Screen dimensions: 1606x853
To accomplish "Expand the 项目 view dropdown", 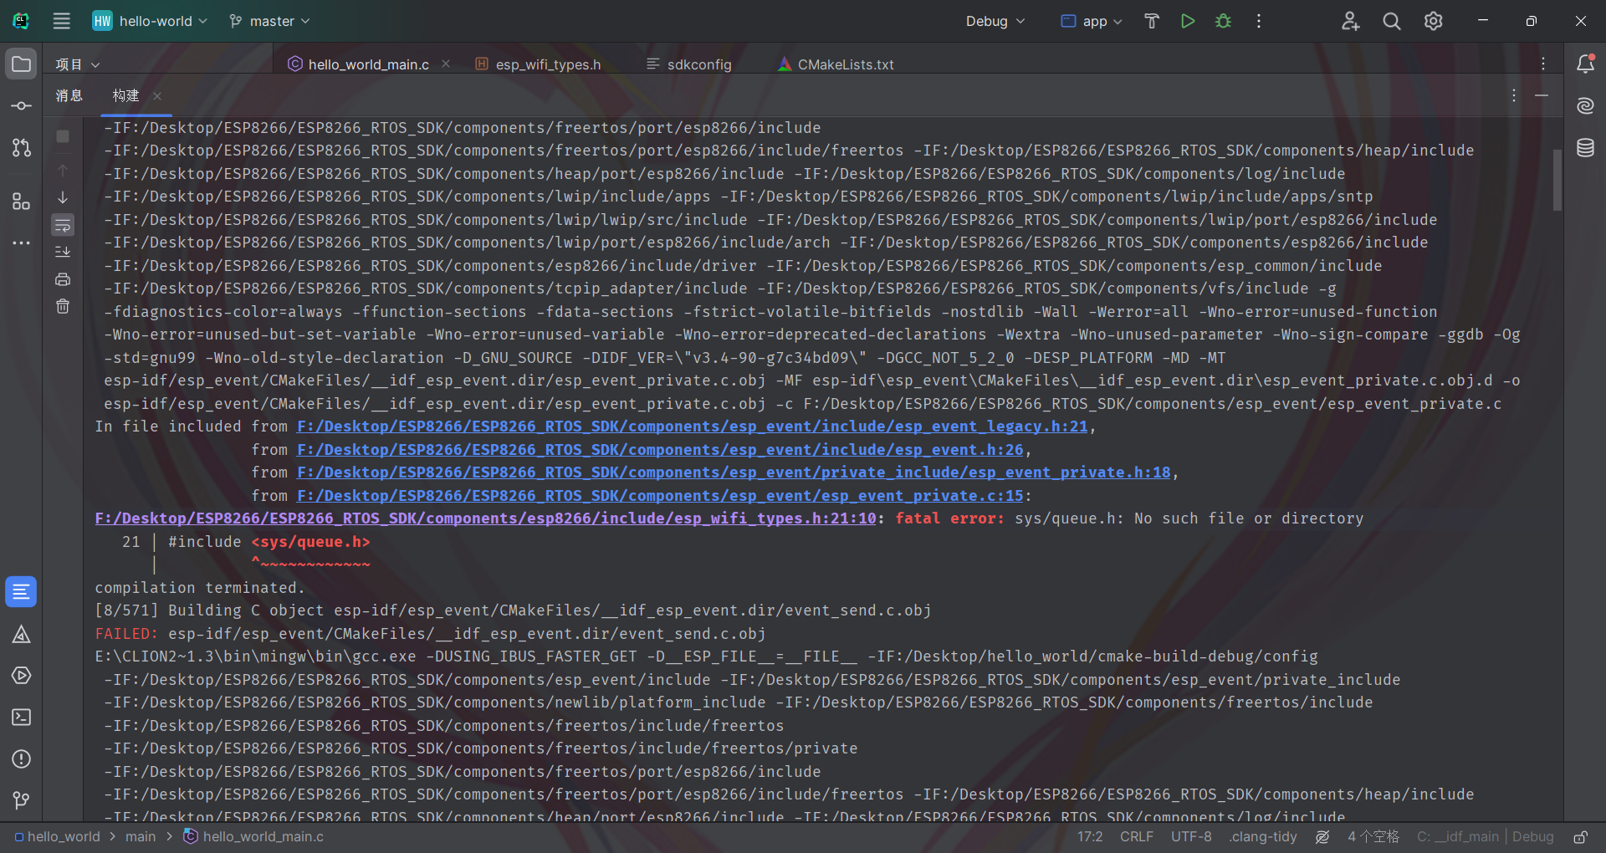I will [77, 64].
